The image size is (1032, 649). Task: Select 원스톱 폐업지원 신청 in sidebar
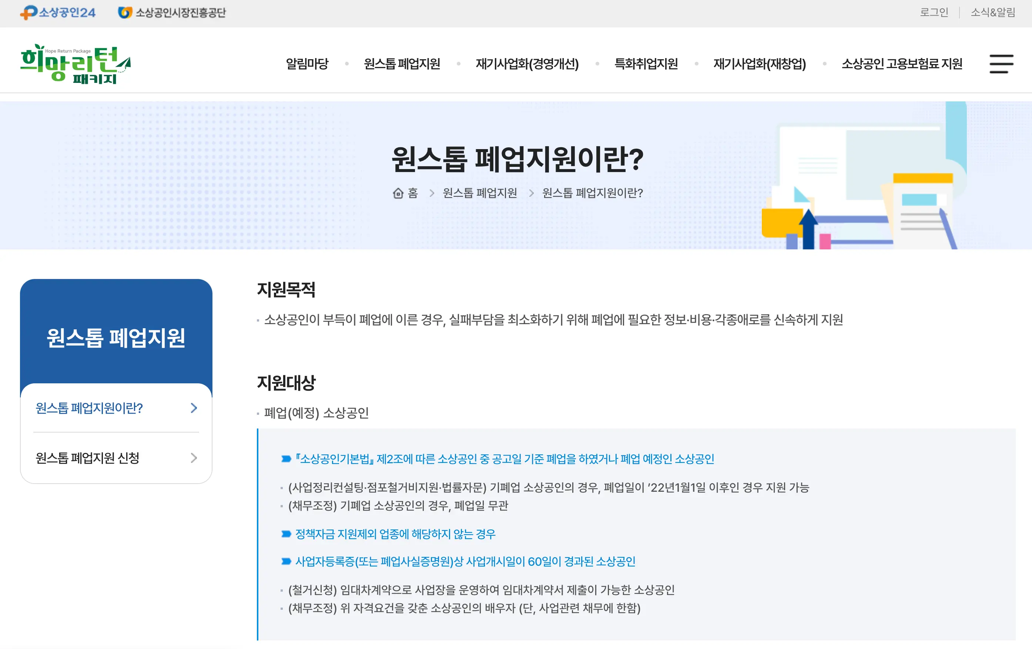87,458
